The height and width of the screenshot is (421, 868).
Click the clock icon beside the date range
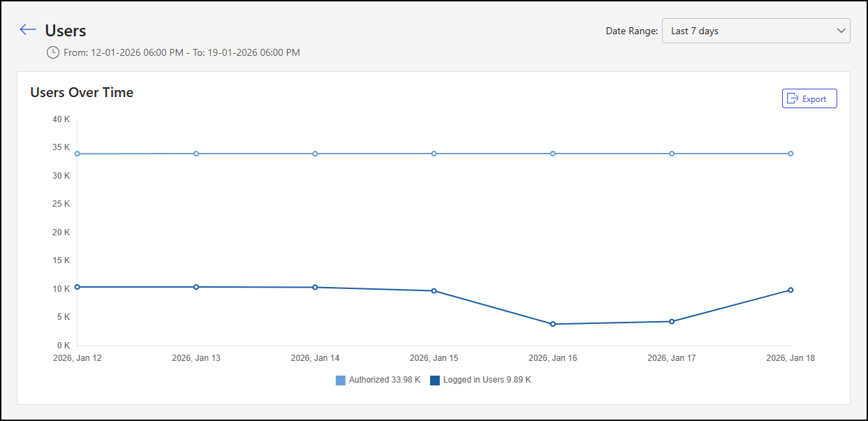pos(52,52)
